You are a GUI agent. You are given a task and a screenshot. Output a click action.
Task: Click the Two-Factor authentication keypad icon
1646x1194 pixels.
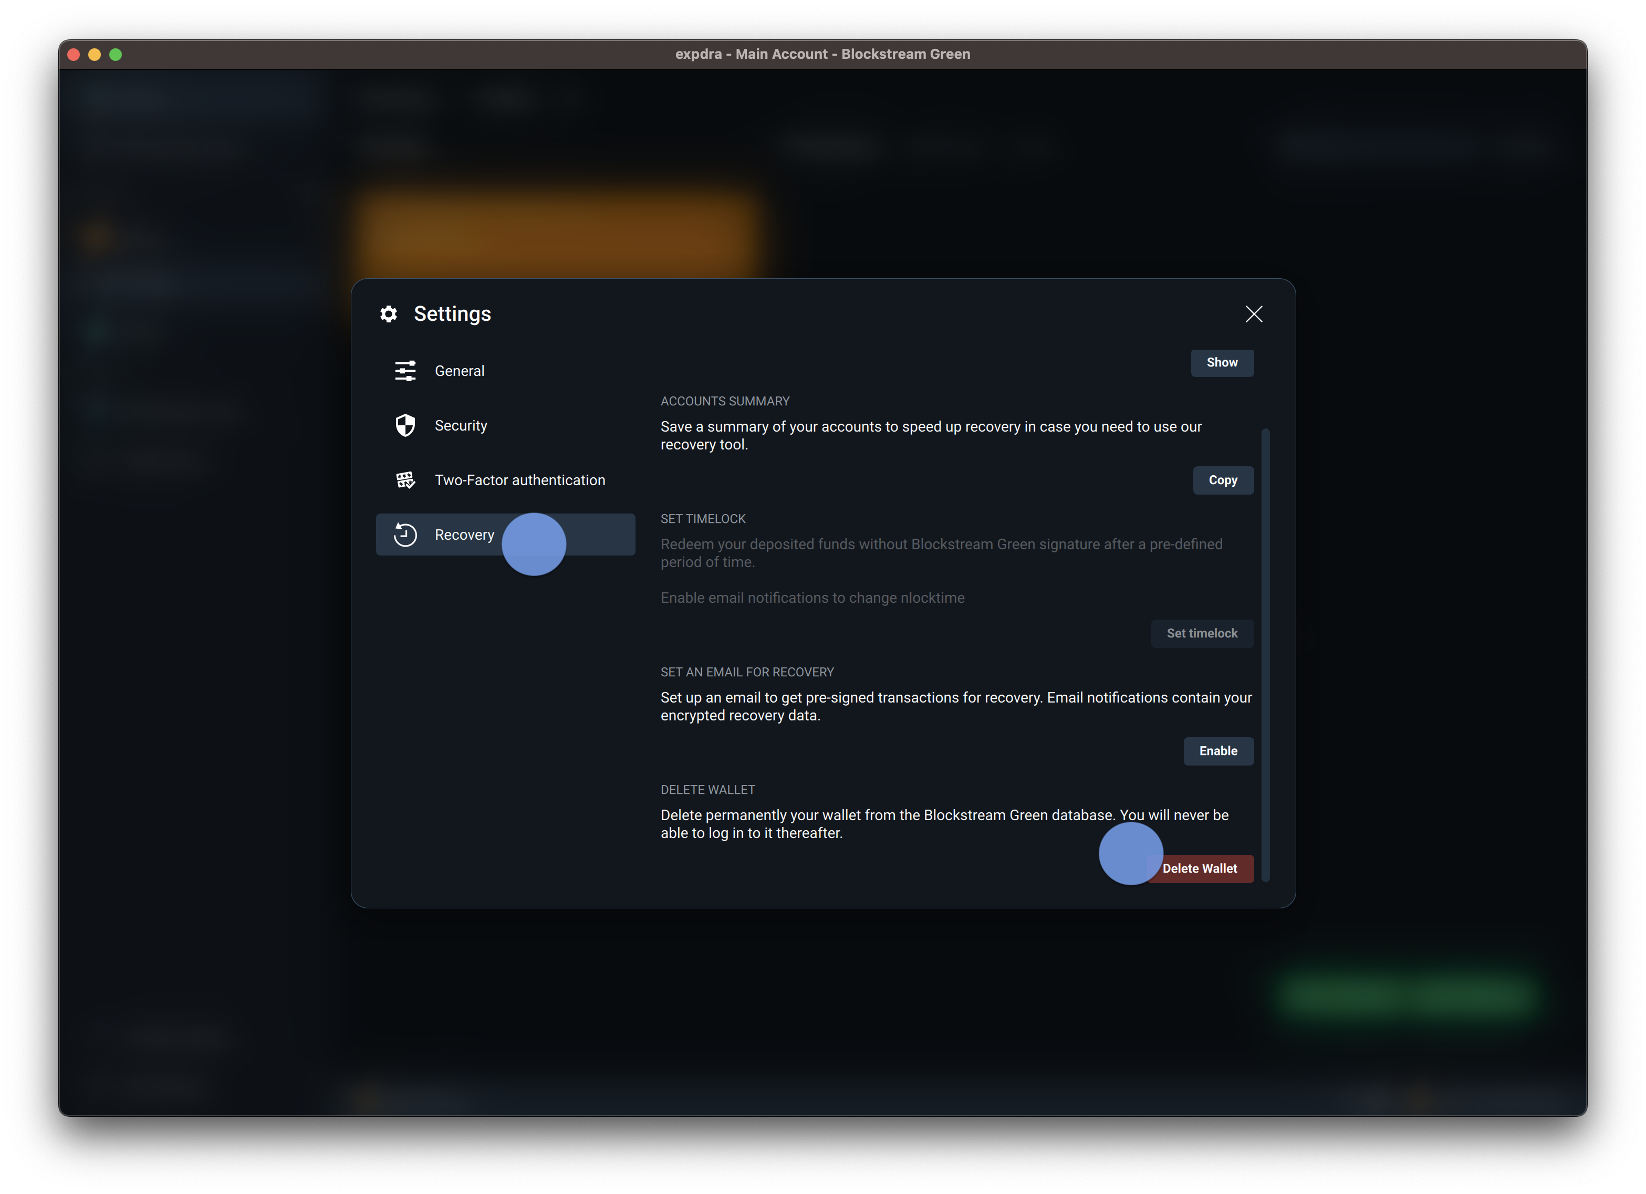coord(405,480)
